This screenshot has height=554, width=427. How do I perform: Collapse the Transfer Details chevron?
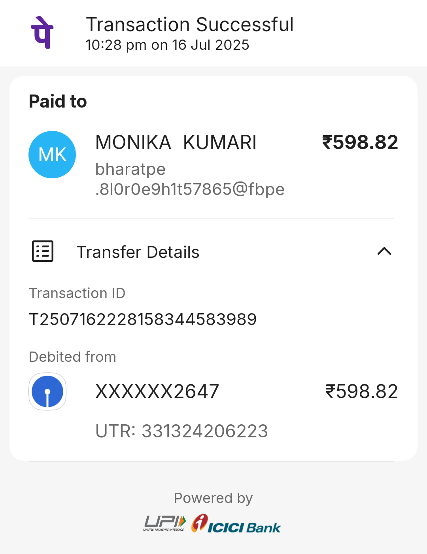[384, 251]
